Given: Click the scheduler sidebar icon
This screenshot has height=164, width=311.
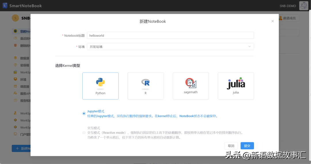Looking at the screenshot, I should (x=16, y=86).
